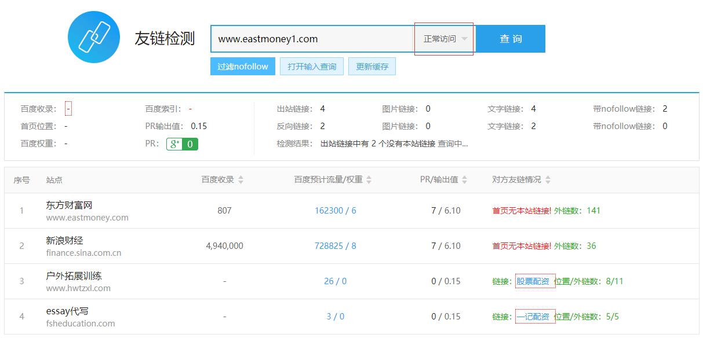Click the 162300 / 6 traffic link for 东方财富网
Image resolution: width=703 pixels, height=338 pixels.
pos(335,210)
